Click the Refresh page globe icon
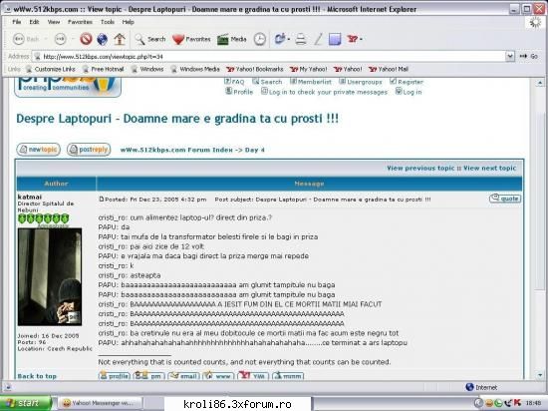The height and width of the screenshot is (411, 548). pos(102,39)
